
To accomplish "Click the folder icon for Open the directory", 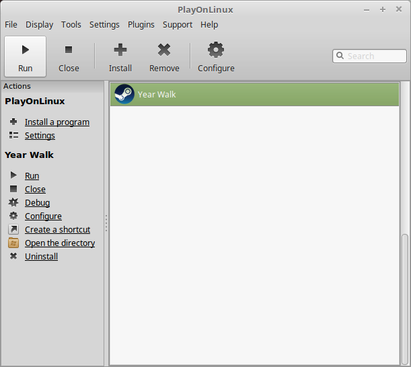I will pos(13,243).
